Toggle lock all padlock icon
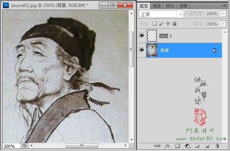Viewport: 230px width, 151px height. pos(174,24)
